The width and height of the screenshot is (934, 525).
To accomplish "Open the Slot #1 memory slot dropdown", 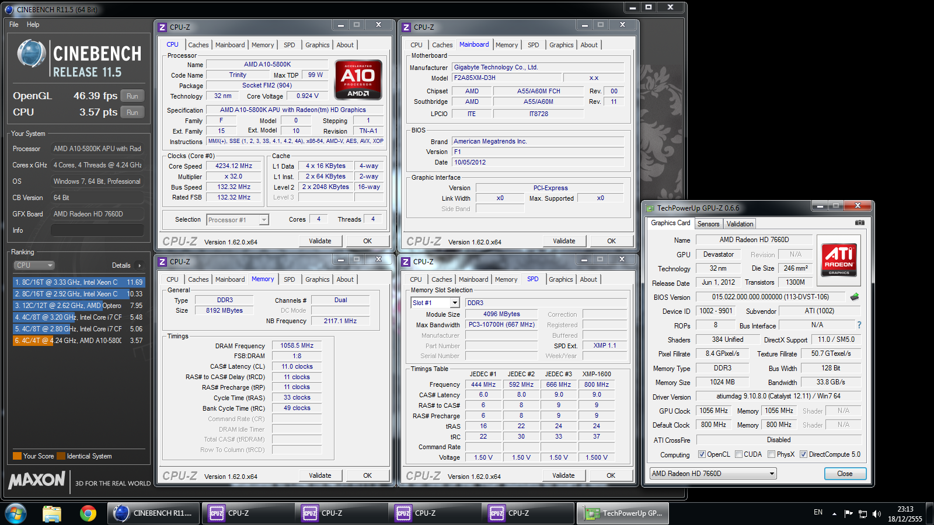I will click(x=435, y=303).
